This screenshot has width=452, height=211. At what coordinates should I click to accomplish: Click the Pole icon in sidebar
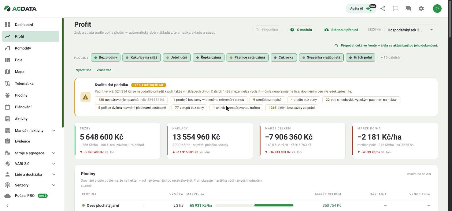(8, 60)
